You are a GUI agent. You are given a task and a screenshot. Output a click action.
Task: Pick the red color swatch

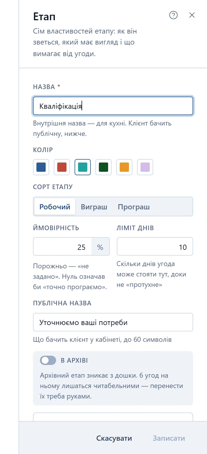62,167
